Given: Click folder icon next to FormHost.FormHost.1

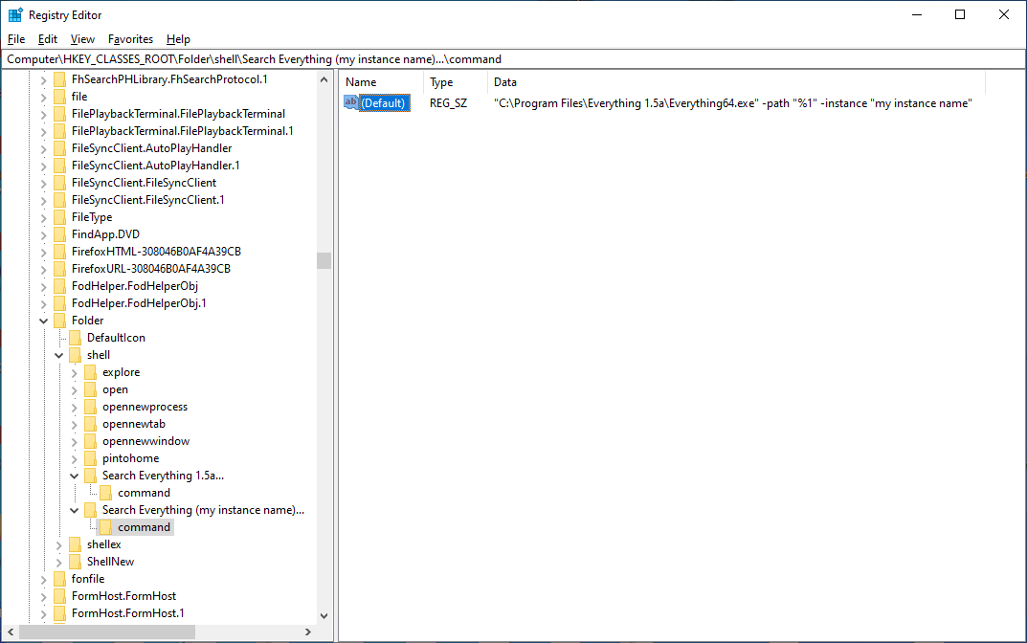Looking at the screenshot, I should pyautogui.click(x=59, y=613).
